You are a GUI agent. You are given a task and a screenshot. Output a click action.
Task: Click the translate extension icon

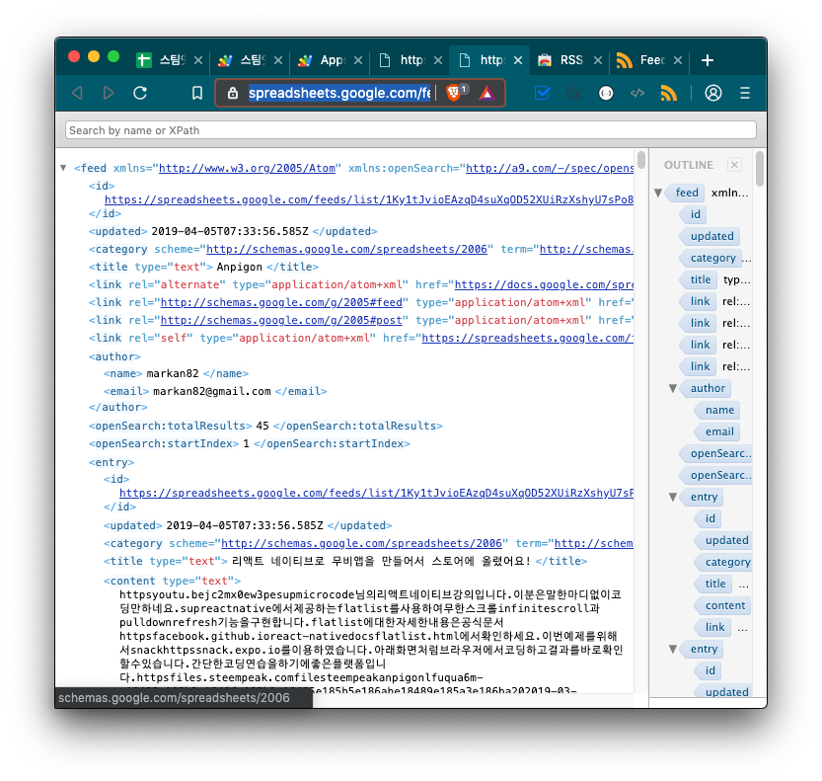tap(574, 93)
